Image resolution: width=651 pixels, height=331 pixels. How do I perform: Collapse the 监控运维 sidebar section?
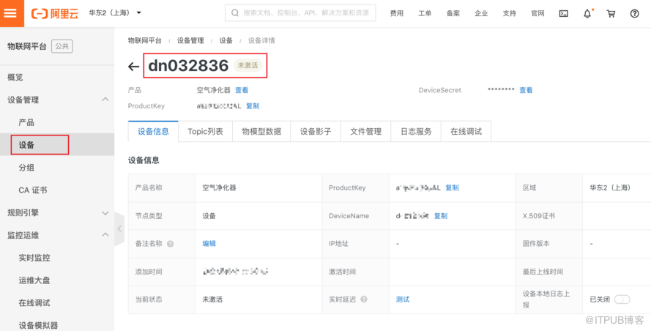click(x=105, y=235)
